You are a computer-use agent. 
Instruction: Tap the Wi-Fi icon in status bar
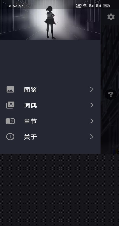tap(85, 6)
